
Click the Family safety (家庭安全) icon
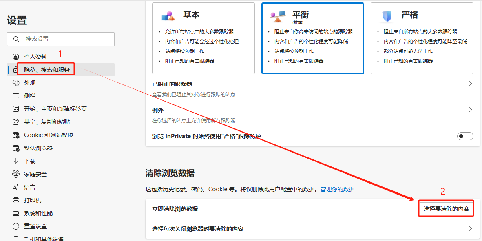(x=15, y=174)
